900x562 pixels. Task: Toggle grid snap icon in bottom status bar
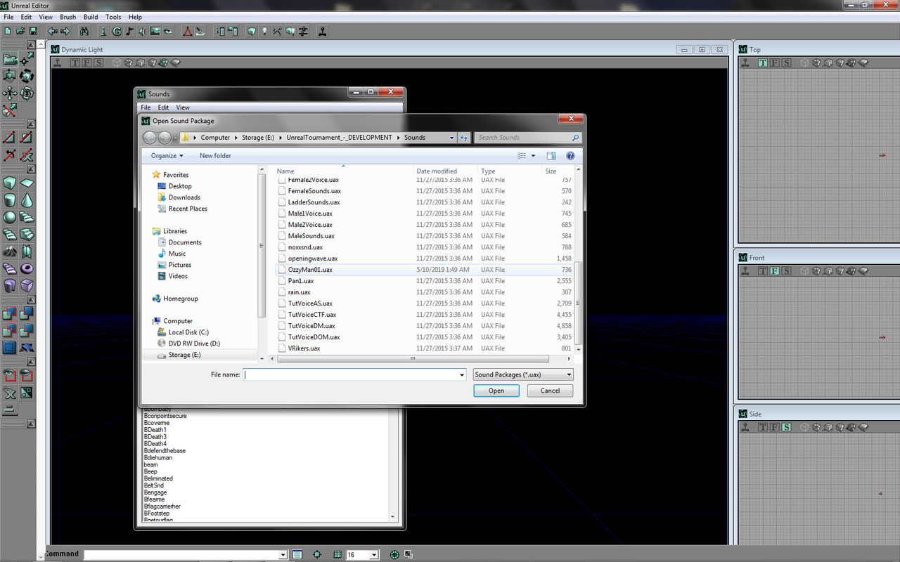[337, 554]
